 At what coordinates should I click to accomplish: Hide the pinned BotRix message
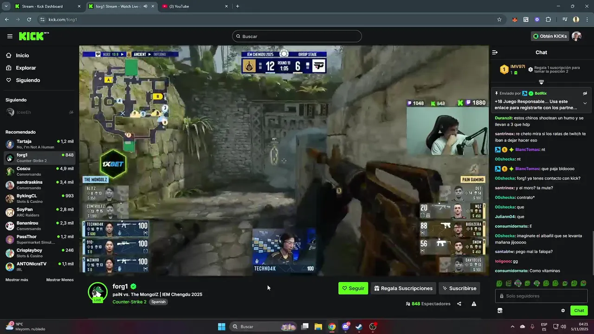[585, 93]
